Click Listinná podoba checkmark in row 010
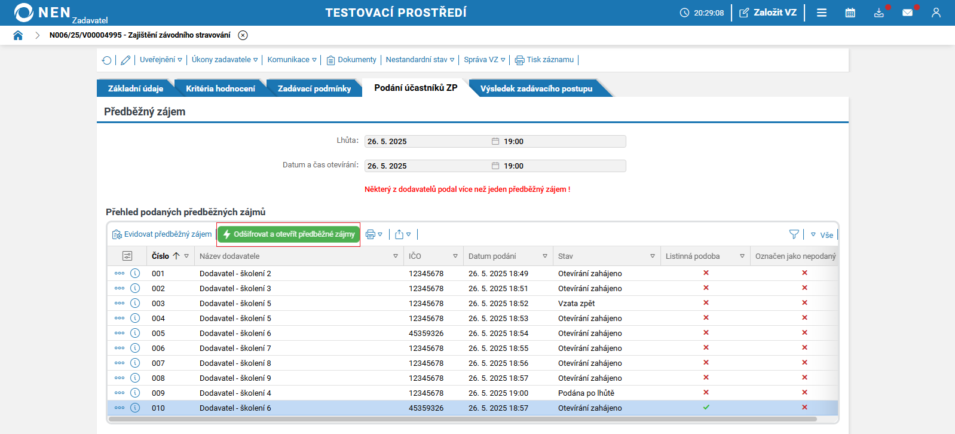 706,407
